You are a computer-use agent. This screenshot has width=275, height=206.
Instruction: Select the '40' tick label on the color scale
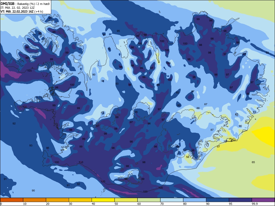[x=93, y=204]
